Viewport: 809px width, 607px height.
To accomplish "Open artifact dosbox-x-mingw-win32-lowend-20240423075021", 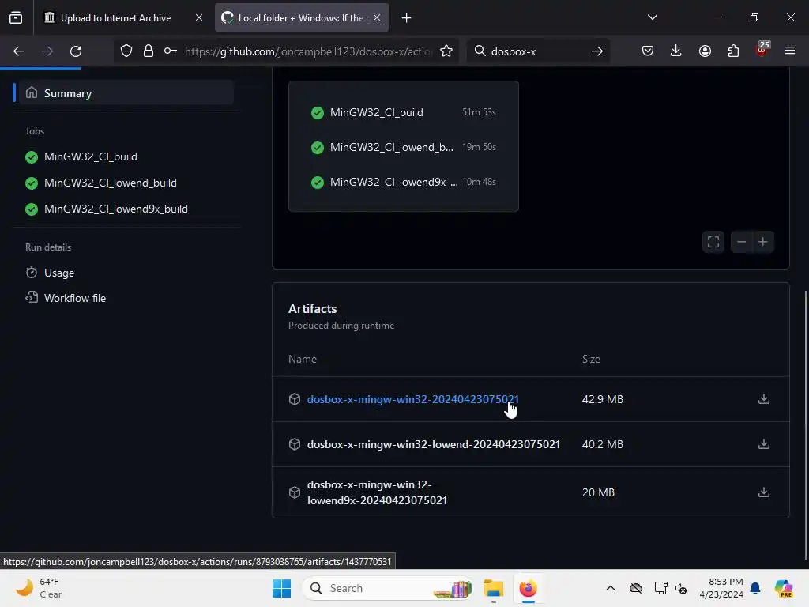I will 434,444.
